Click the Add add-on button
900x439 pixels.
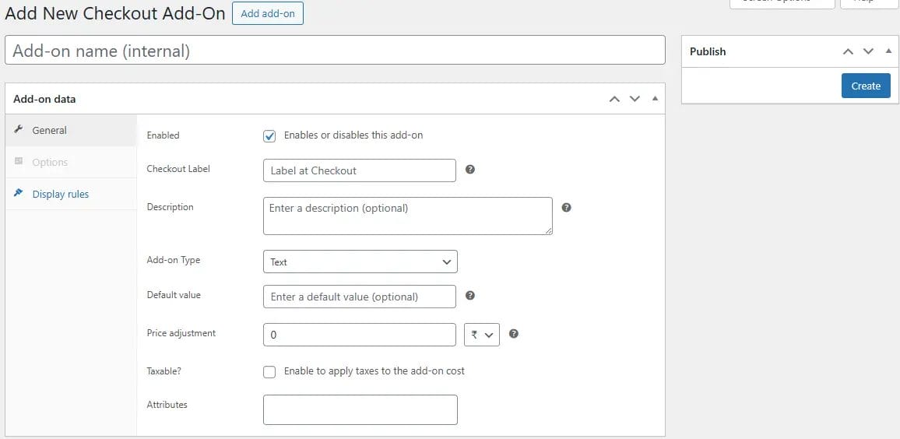click(268, 13)
